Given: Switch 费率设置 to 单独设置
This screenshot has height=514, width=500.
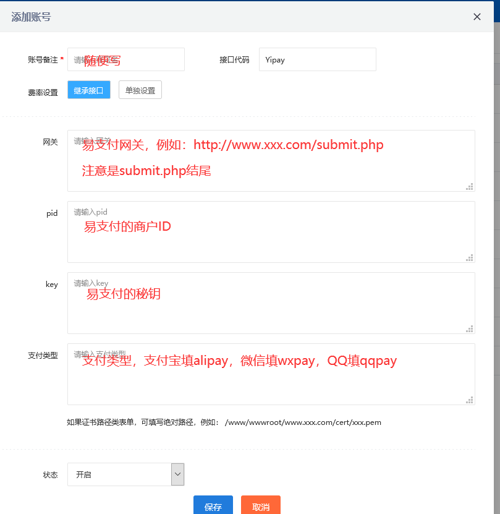Looking at the screenshot, I should (x=140, y=89).
